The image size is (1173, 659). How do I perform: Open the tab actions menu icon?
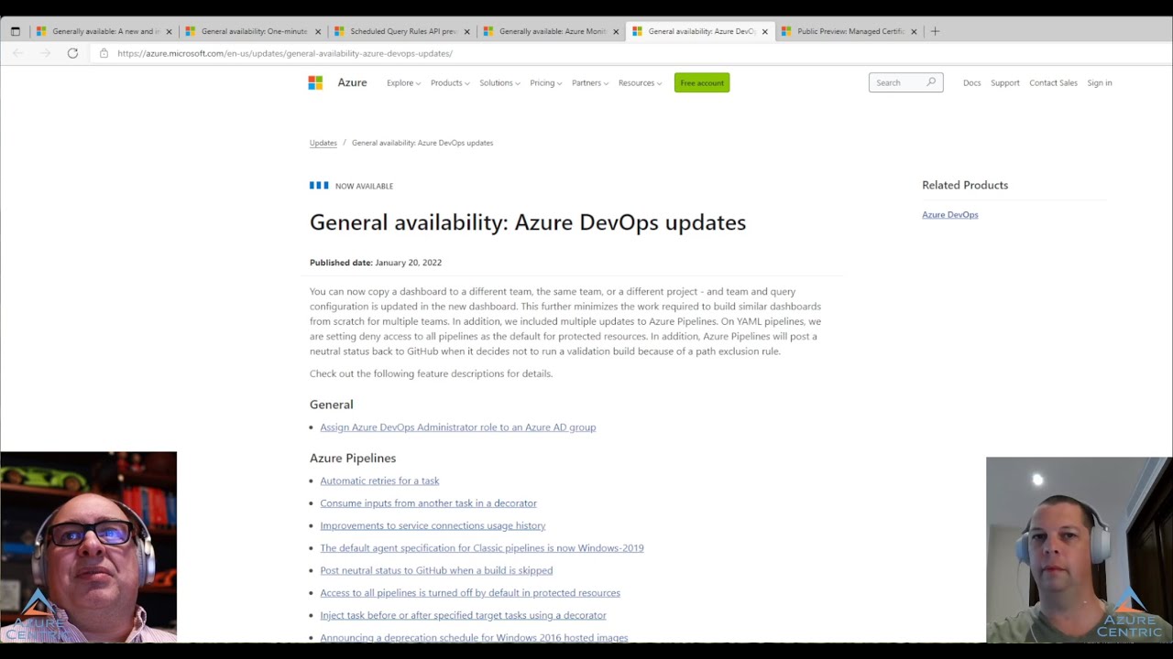(15, 31)
